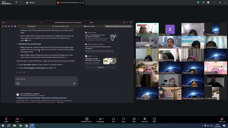This screenshot has width=228, height=128.
Task: Open the More options menu
Action: point(154,120)
